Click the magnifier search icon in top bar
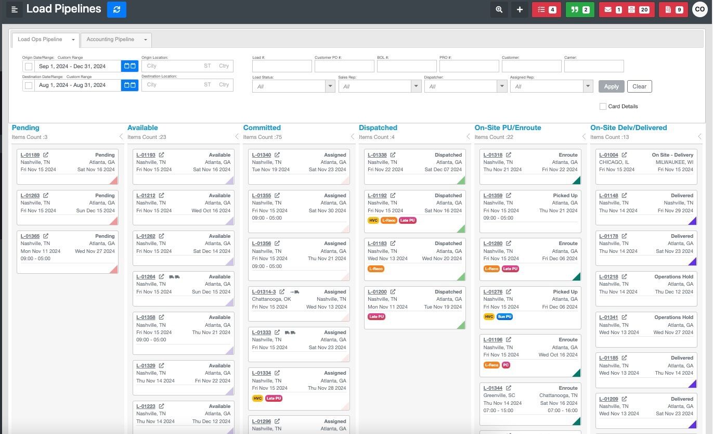Screen dimensions: 713x434 [x=499, y=9]
